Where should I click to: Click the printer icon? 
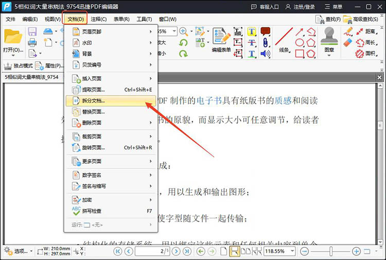click(x=32, y=42)
